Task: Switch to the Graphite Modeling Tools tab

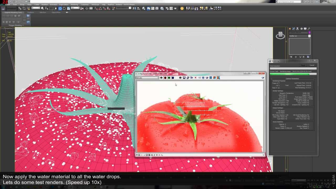Action: coord(13,12)
